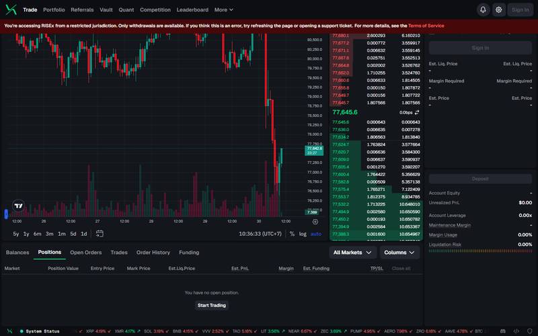
Task: Click the mid price 77,645.6 in the order book
Action: (x=345, y=112)
